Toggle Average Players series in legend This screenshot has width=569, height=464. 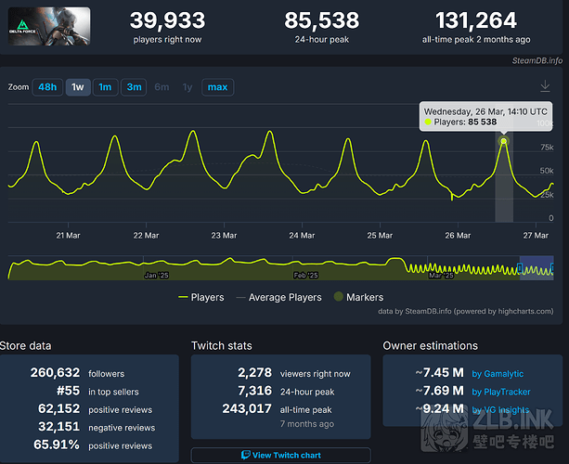pyautogui.click(x=278, y=298)
